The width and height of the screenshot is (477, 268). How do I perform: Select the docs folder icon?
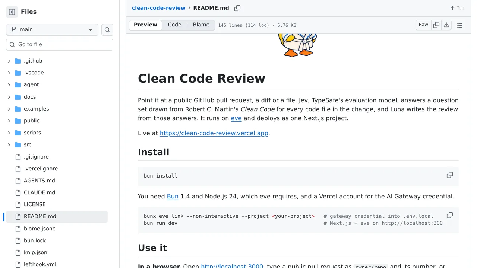click(18, 97)
